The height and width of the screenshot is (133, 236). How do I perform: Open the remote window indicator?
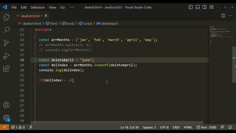point(4,127)
